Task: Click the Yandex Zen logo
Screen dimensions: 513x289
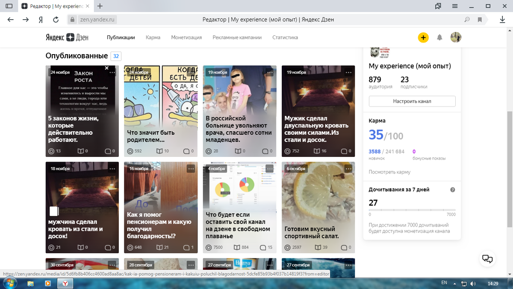Action: tap(67, 38)
